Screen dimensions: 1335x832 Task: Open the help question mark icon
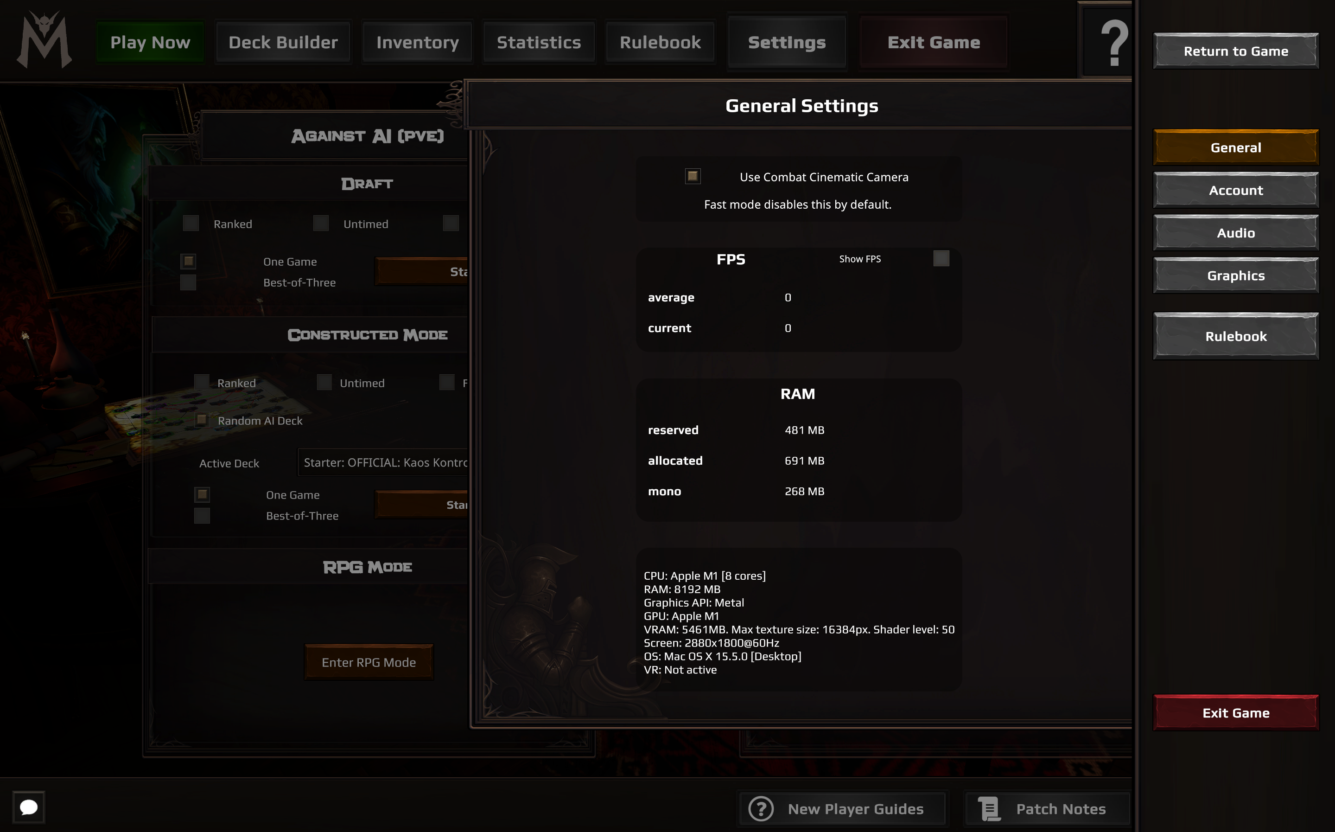[x=1114, y=43]
